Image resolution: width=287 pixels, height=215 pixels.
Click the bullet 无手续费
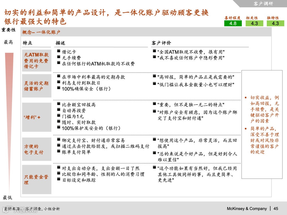point(71,58)
